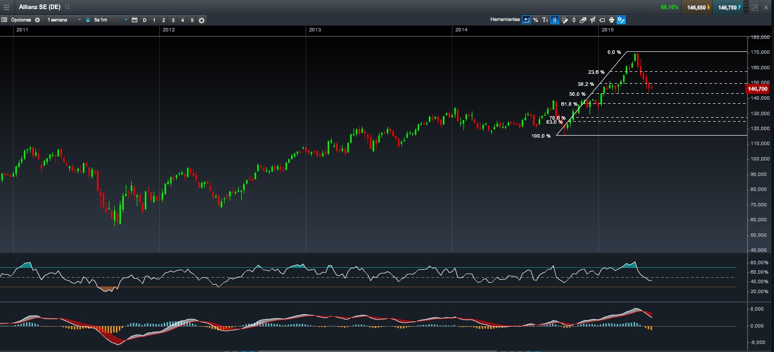Open the hamburger menu beside Allianz SE
Viewport: 774px width, 352px height.
pos(6,7)
